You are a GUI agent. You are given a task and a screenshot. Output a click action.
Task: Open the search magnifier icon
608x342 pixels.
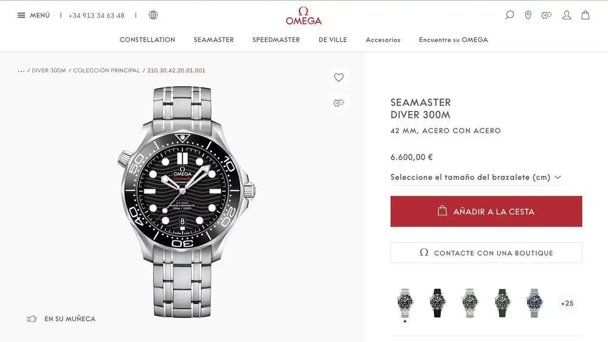point(509,15)
